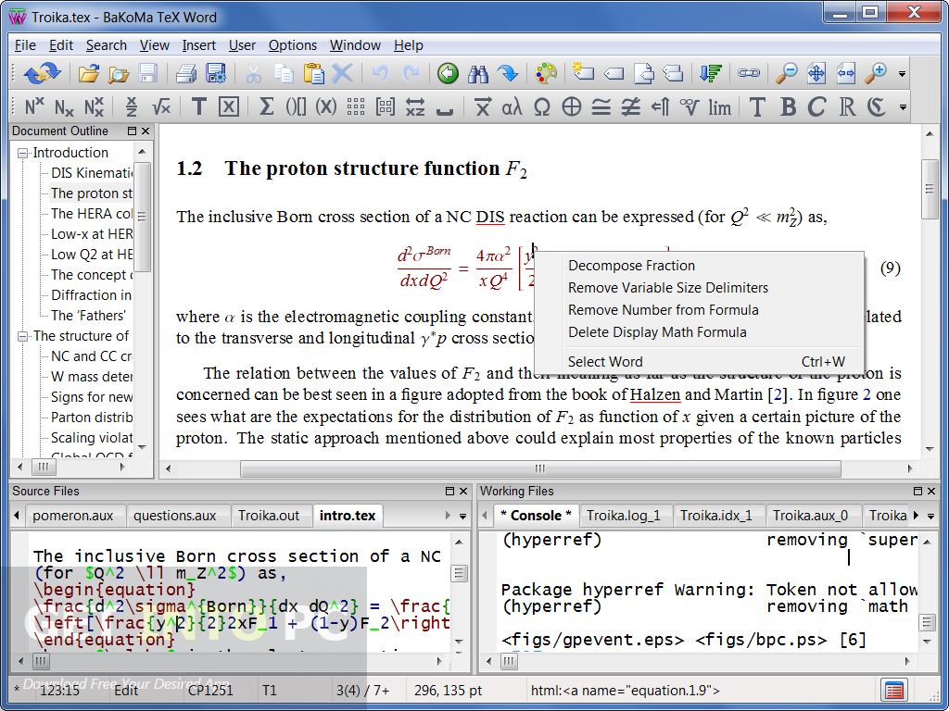The width and height of the screenshot is (949, 711).
Task: Click the green back arrow icon
Action: [x=448, y=74]
